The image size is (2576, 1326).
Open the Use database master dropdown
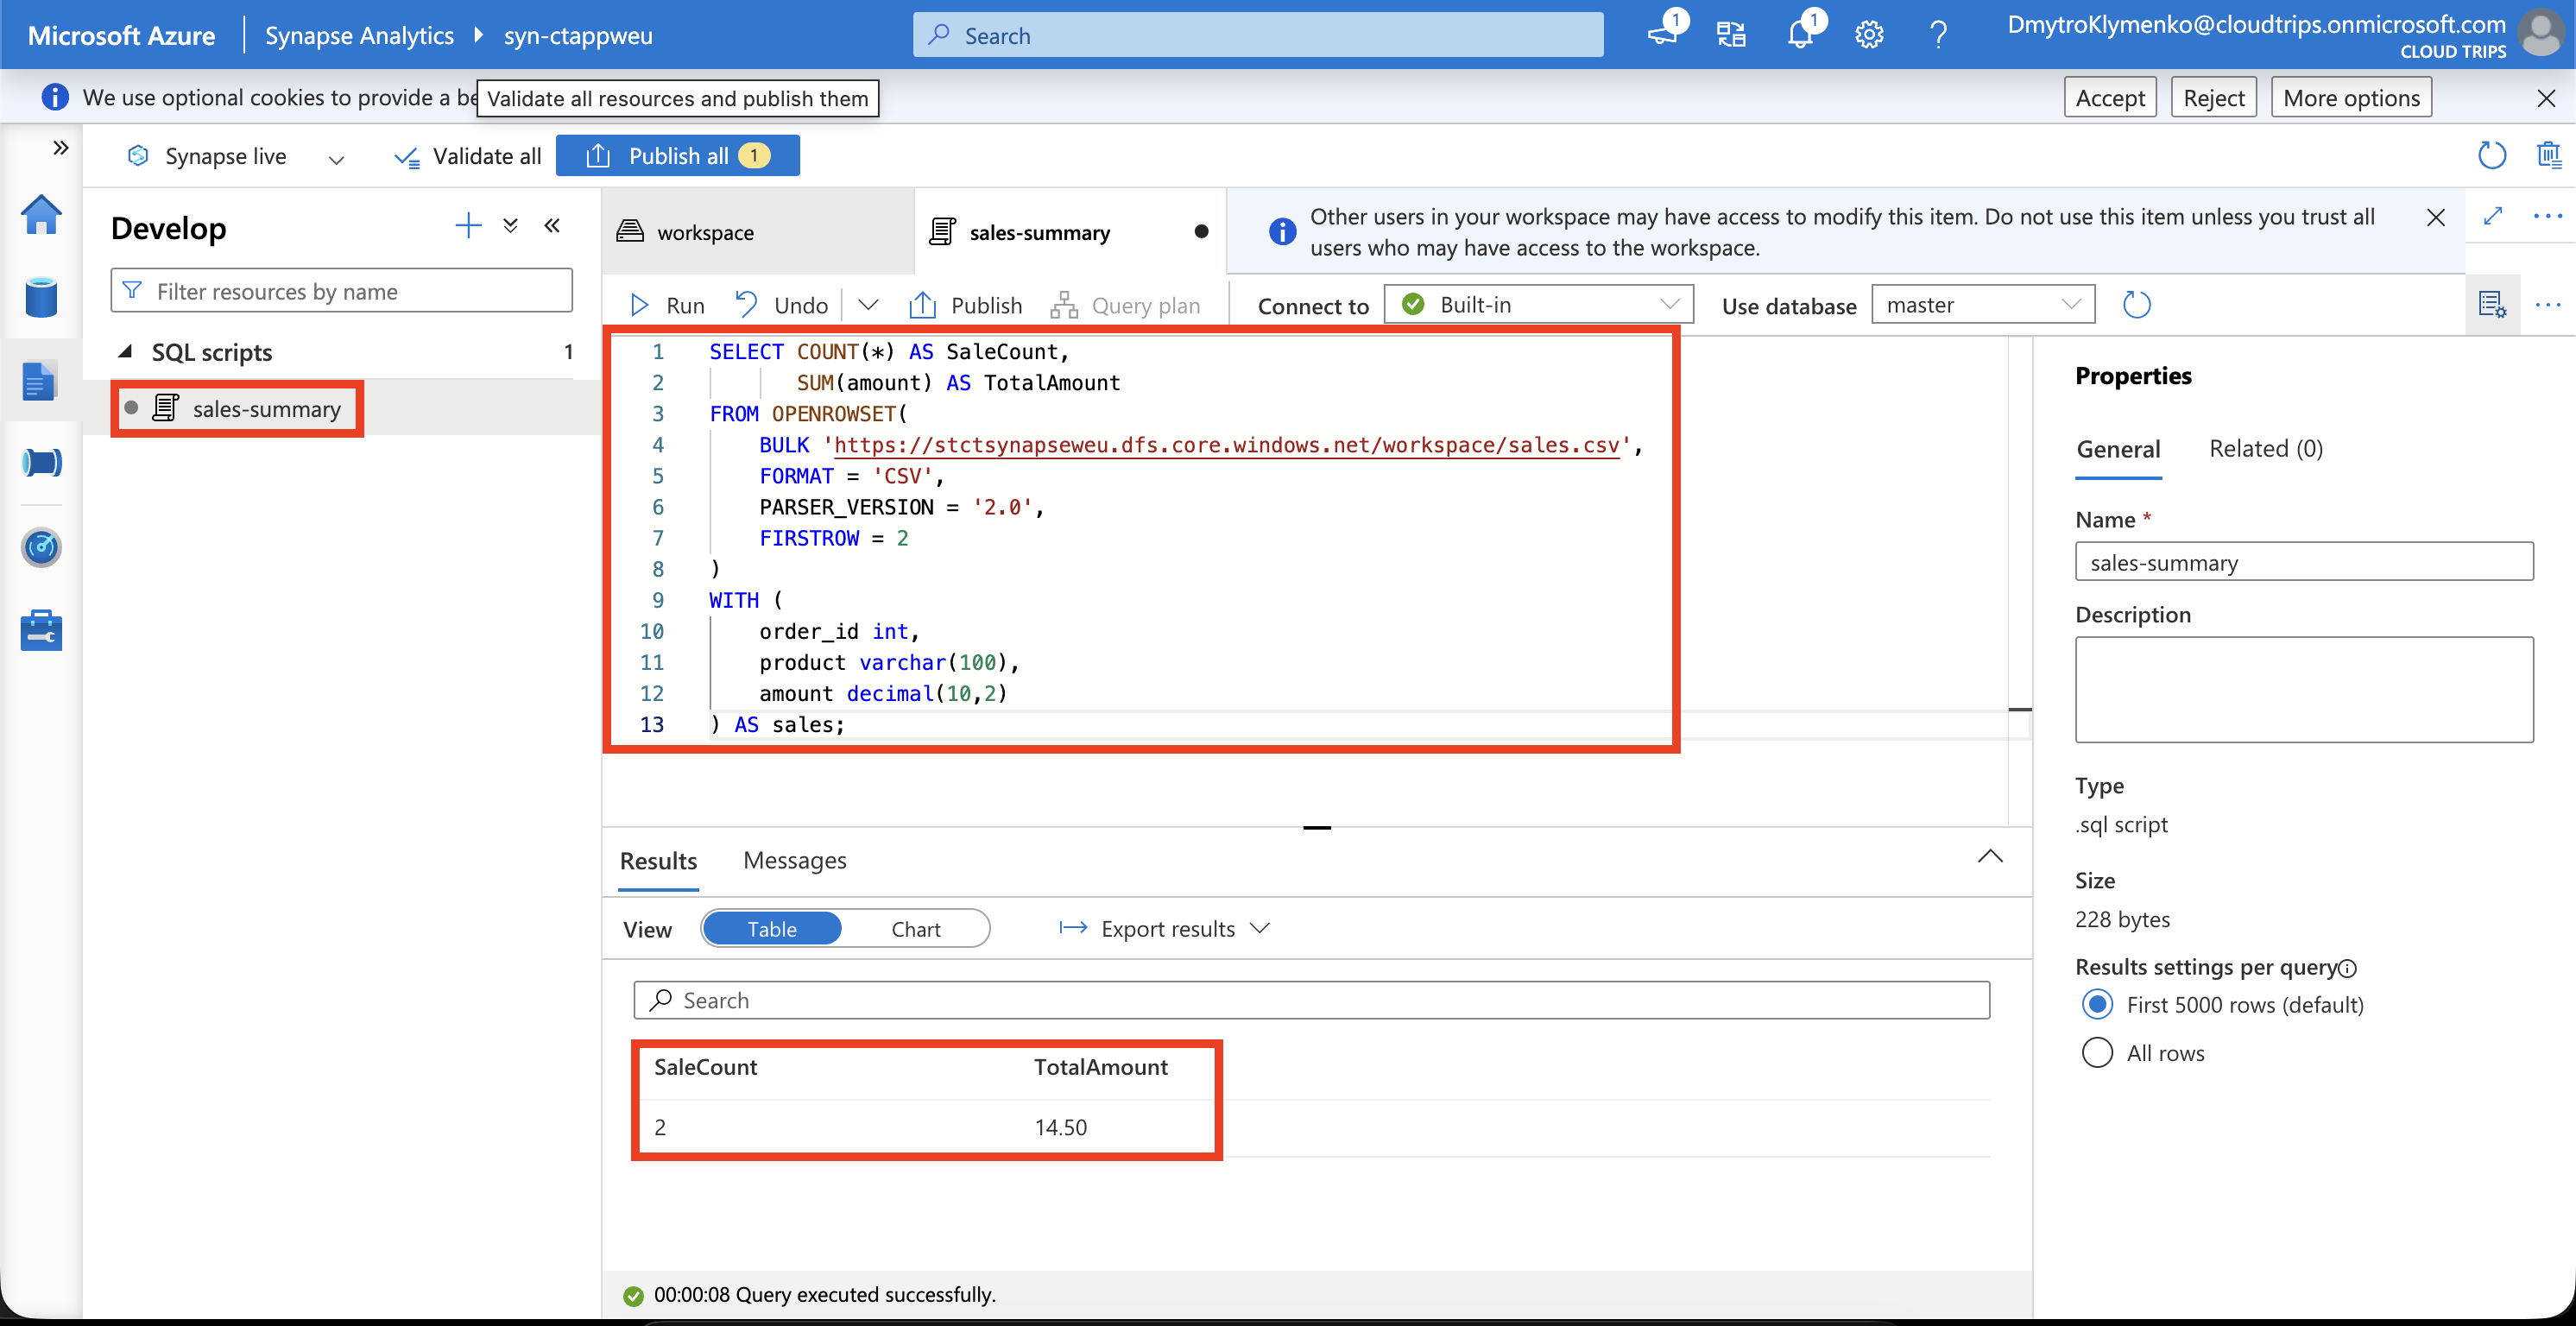click(x=1983, y=304)
